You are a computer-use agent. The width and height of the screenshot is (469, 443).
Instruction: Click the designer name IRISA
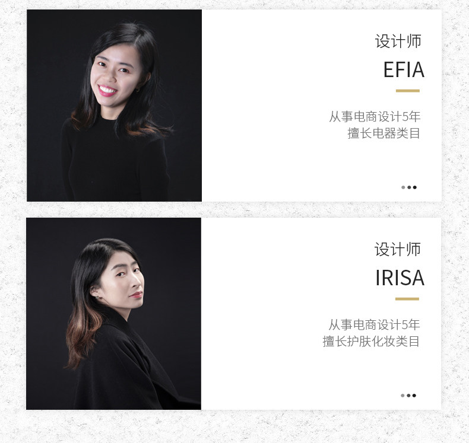pyautogui.click(x=400, y=278)
